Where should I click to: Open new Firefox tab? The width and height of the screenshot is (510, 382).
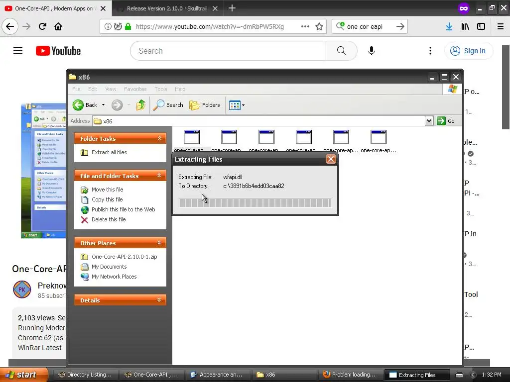tap(232, 8)
